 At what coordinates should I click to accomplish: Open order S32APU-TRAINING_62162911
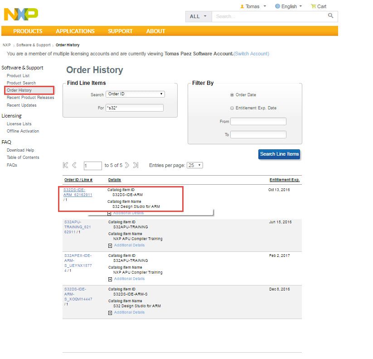tap(78, 227)
